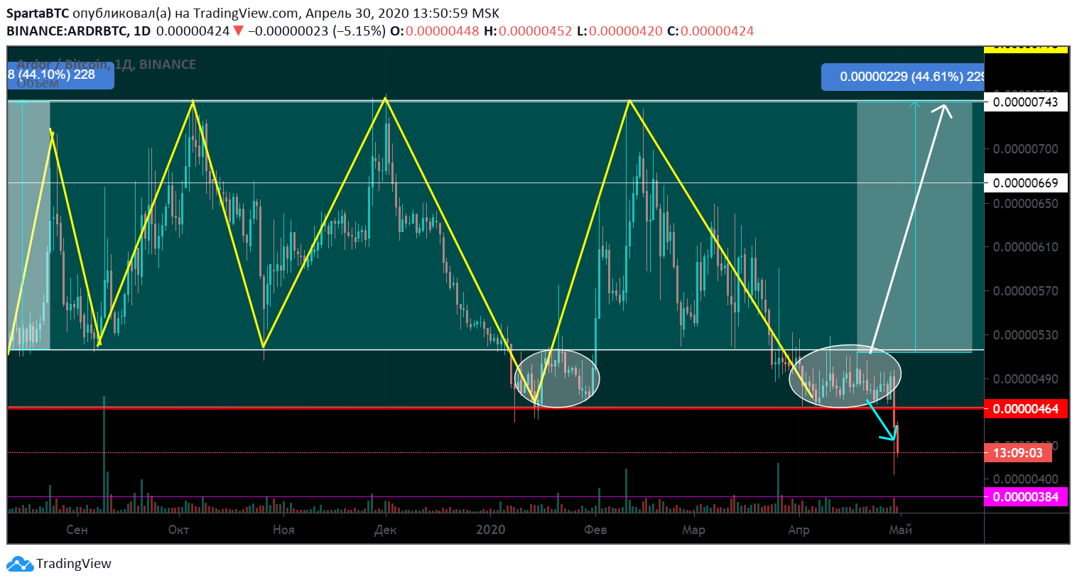The image size is (1077, 583).
Task: Click the Мар month label on time axis
Action: coord(693,530)
